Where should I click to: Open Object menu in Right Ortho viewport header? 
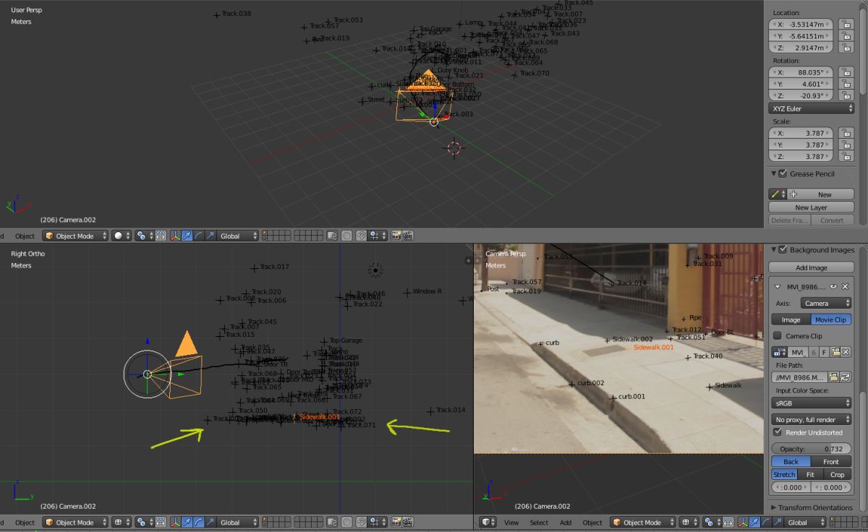pyautogui.click(x=25, y=523)
